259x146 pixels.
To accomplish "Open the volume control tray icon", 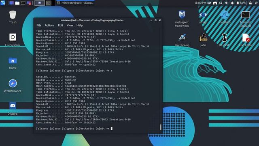I will pyautogui.click(x=227, y=3).
